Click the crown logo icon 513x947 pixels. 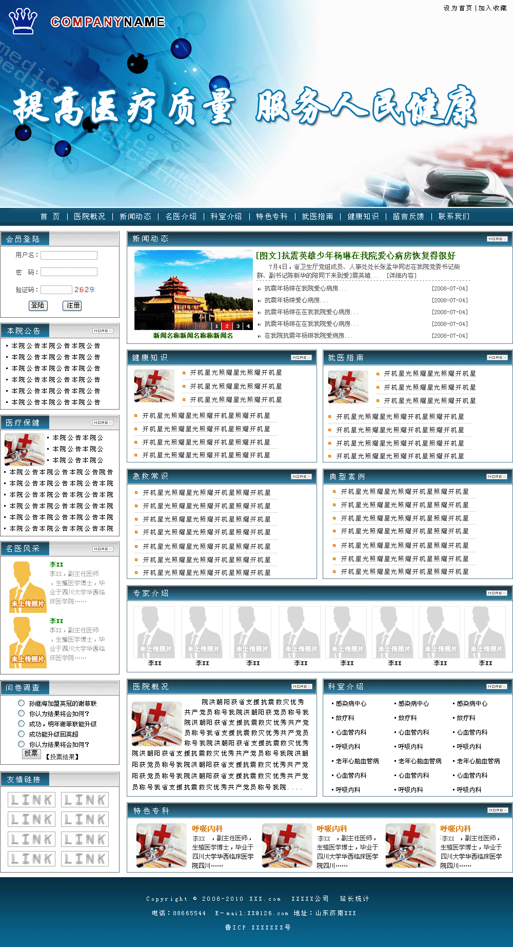(x=23, y=21)
